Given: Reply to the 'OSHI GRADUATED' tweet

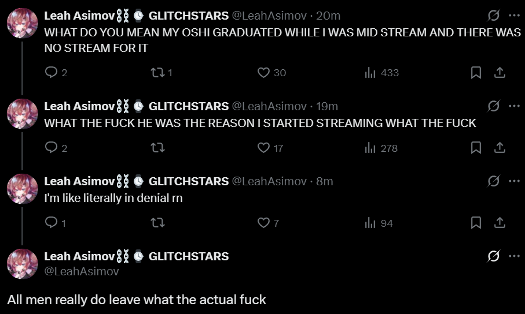Looking at the screenshot, I should pos(52,73).
